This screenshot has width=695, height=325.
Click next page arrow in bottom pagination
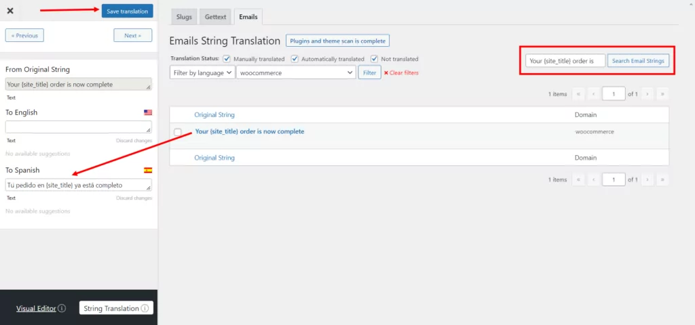pos(647,179)
